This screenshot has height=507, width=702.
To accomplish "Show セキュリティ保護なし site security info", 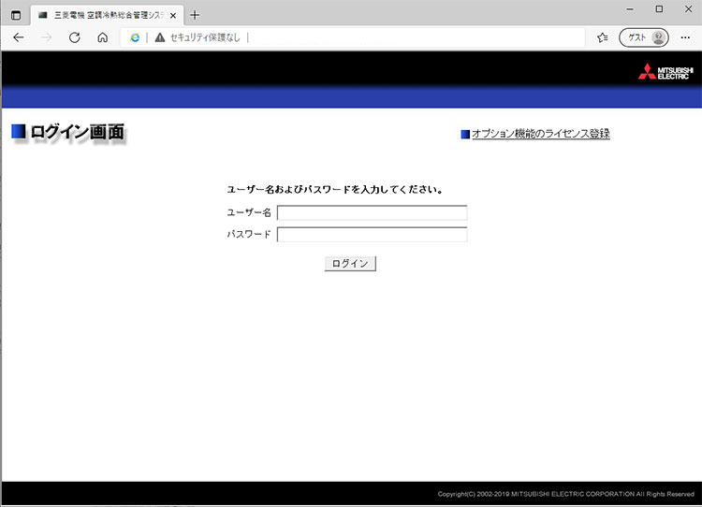I will (198, 37).
